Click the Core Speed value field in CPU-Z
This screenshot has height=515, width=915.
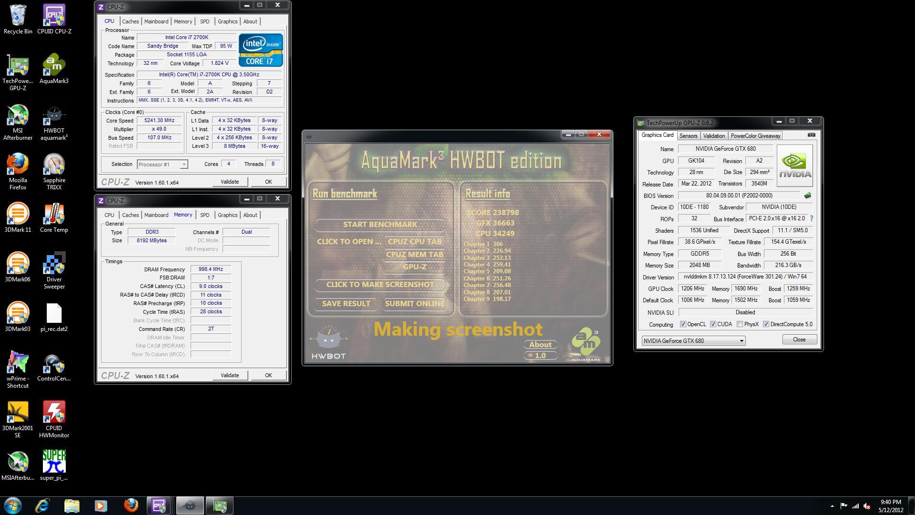(159, 121)
